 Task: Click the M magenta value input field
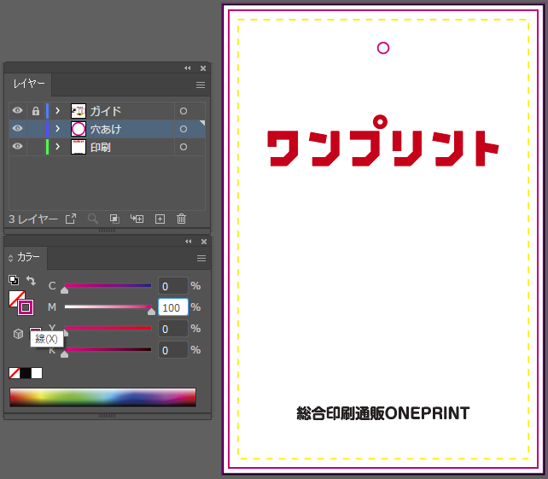coord(172,307)
